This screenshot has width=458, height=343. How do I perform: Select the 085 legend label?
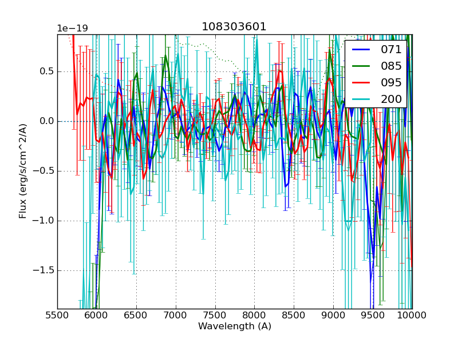tap(391, 66)
